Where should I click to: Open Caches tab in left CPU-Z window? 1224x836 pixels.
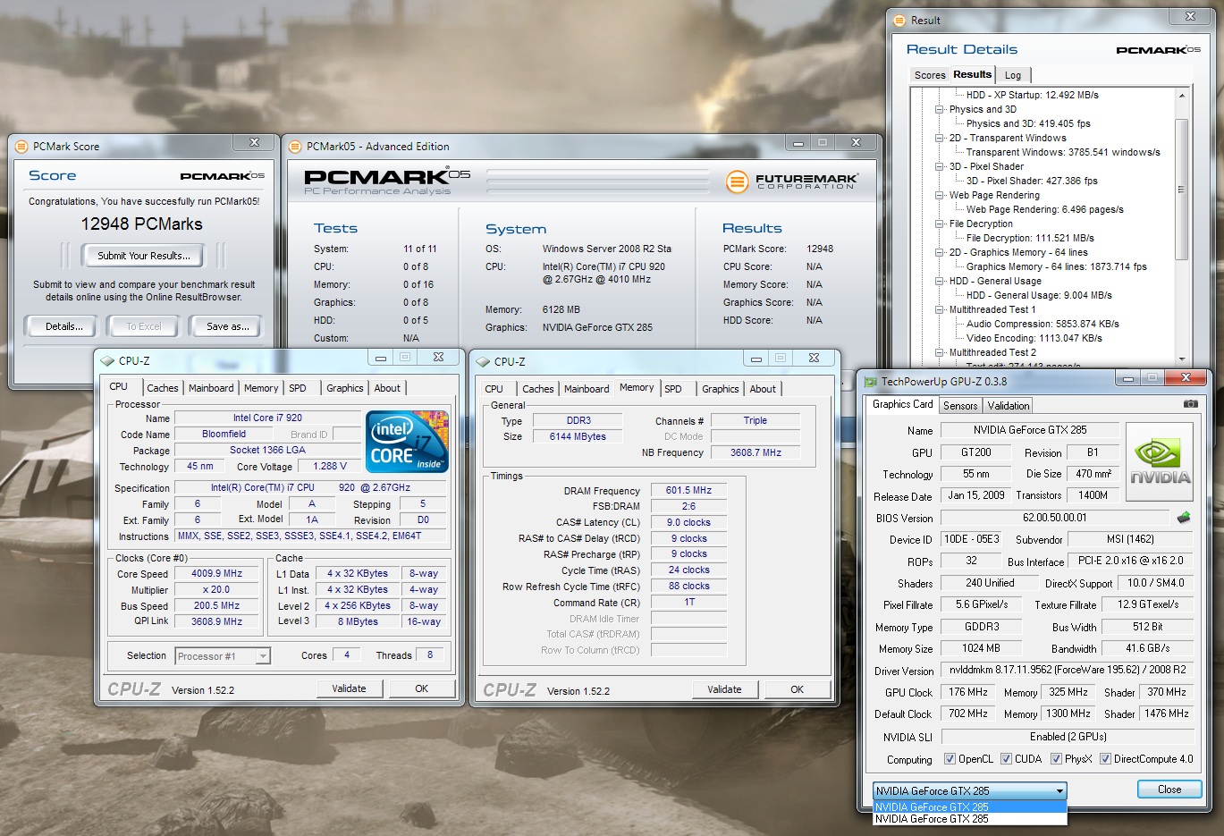(x=163, y=388)
